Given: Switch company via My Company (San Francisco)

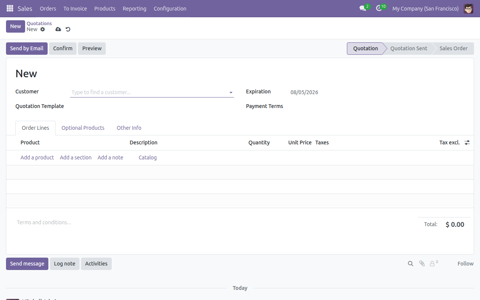Looking at the screenshot, I should point(425,8).
